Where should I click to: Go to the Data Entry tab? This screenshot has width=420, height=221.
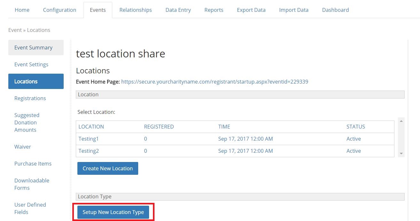[178, 10]
